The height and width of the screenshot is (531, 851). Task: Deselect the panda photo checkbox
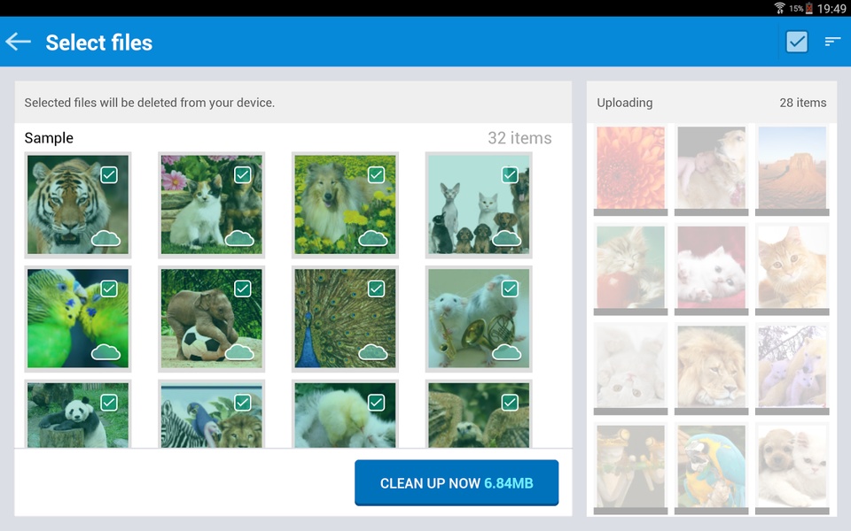[x=109, y=403]
